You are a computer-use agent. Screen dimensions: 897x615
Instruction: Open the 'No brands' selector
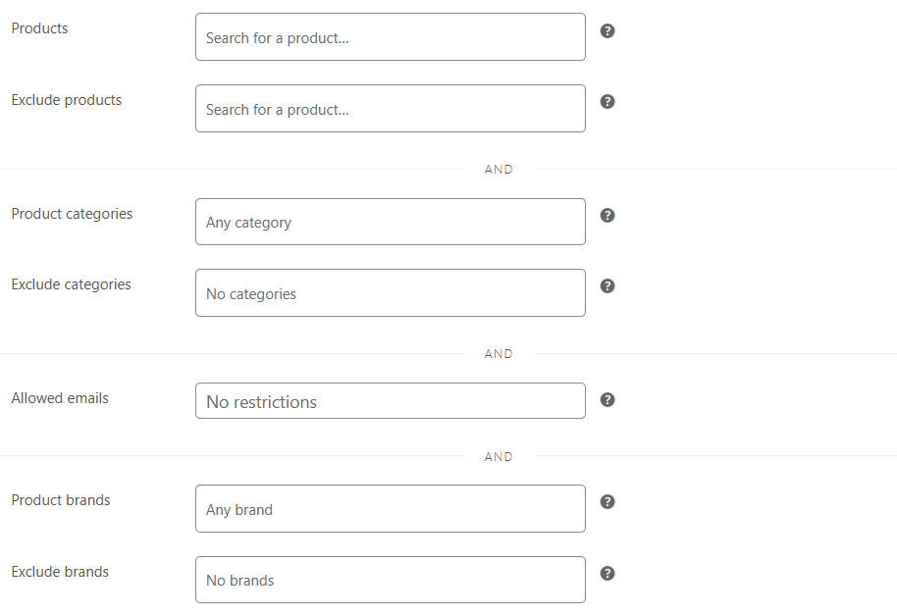390,580
